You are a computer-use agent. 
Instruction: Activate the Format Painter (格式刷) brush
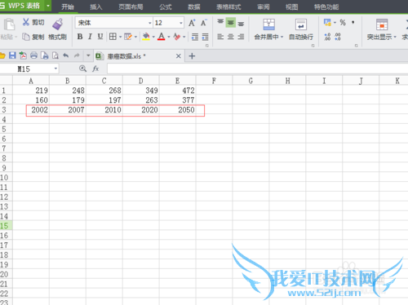point(58,24)
